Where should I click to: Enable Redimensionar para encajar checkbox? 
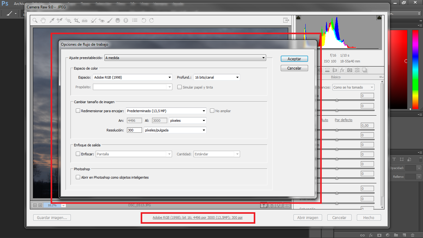coord(78,111)
